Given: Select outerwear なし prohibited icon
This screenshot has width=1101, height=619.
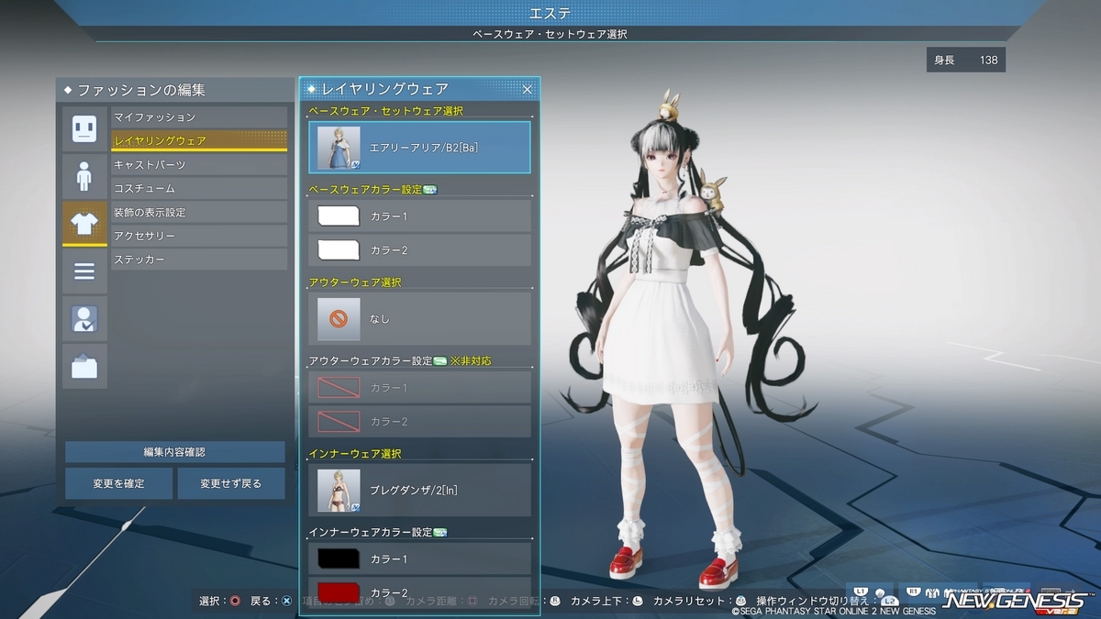Looking at the screenshot, I should 339,318.
